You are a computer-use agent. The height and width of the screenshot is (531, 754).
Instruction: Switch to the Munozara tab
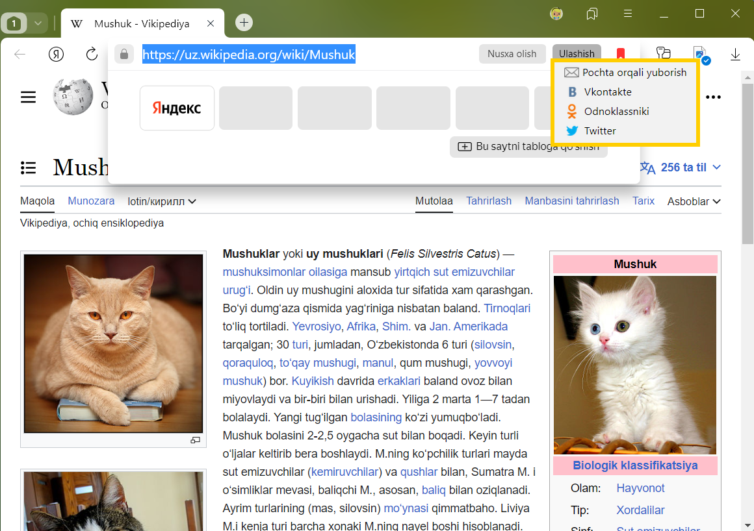pos(91,201)
